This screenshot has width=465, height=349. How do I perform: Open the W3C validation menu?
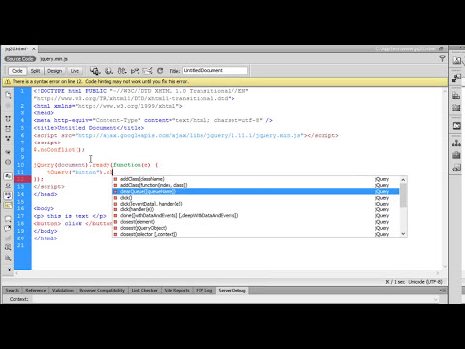click(135, 71)
